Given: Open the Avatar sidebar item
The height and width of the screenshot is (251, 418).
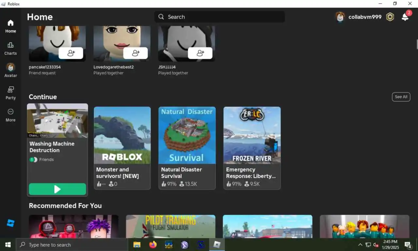Looking at the screenshot, I should tap(10, 70).
